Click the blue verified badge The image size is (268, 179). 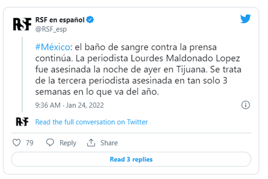[x=90, y=20]
